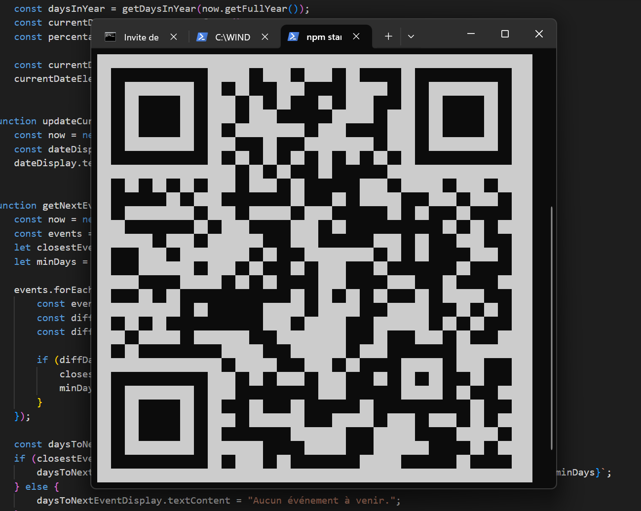Screen dimensions: 641x511
Task: Click 'const events' line in editor
Action: tap(52, 234)
